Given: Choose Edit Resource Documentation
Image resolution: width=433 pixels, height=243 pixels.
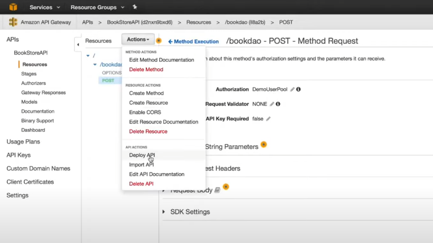Looking at the screenshot, I should (x=164, y=122).
